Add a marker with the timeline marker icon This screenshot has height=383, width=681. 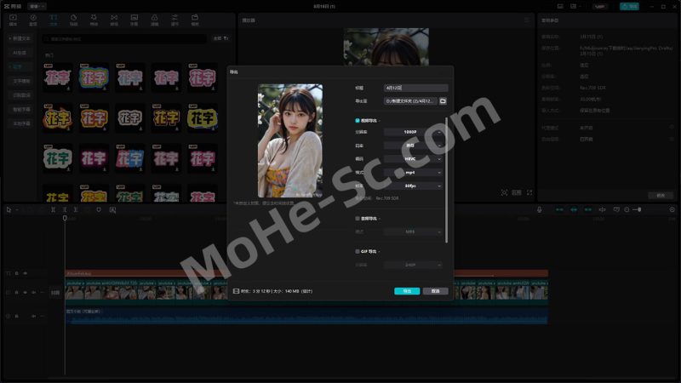(99, 209)
